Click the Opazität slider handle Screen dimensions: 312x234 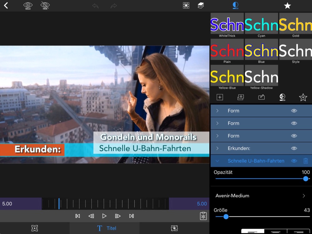(305, 179)
